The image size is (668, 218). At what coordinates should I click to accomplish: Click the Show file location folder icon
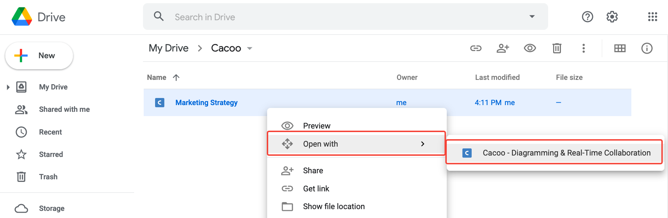287,207
